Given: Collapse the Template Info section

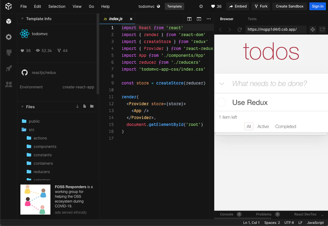Looking at the screenshot, I should point(22,19).
